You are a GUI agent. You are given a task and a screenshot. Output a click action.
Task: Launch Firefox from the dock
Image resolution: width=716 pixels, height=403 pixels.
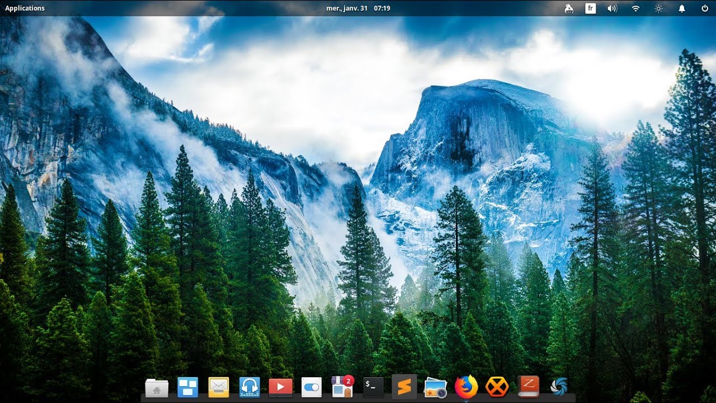tap(466, 387)
